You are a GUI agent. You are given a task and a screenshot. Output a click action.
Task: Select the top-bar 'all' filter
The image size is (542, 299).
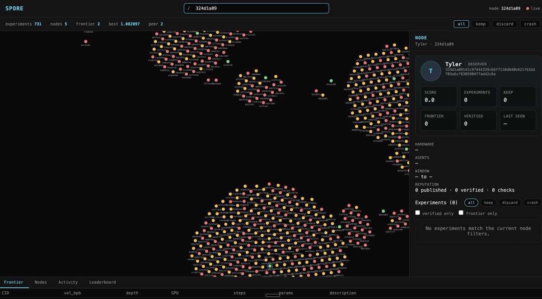pyautogui.click(x=461, y=24)
